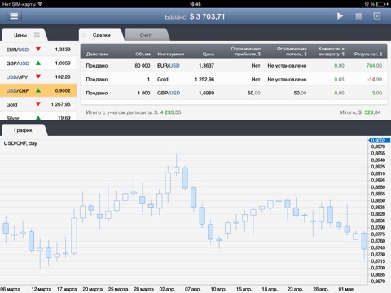Viewport: 391px width, 293px height.
Task: Tap green up arrow beside GBP/USD
Action: click(x=38, y=63)
